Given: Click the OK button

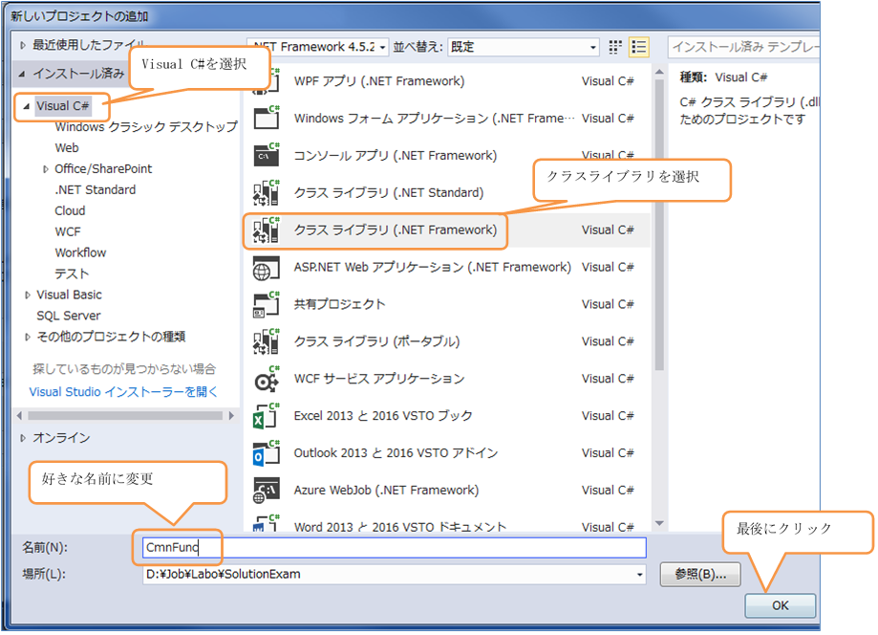Looking at the screenshot, I should tap(780, 605).
